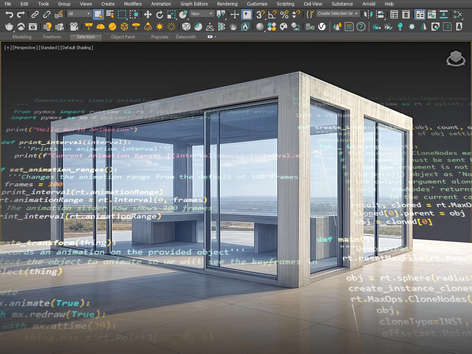Open the Rendering menu
This screenshot has width=472, height=354.
[x=227, y=4]
